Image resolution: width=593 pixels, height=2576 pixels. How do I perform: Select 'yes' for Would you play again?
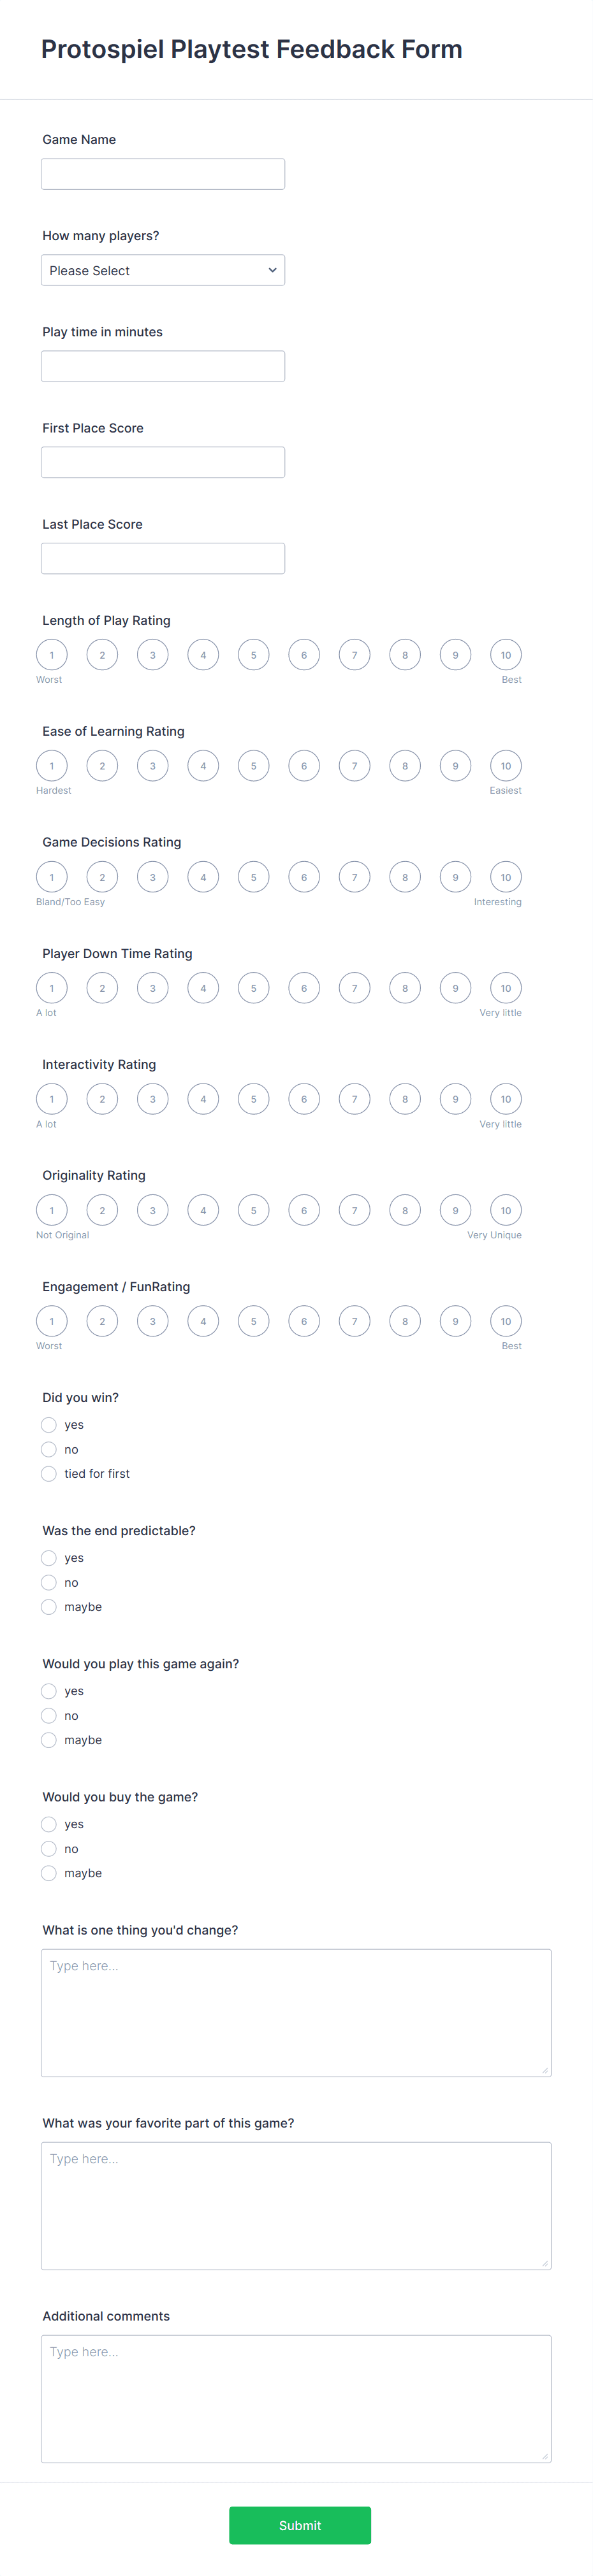click(49, 1691)
